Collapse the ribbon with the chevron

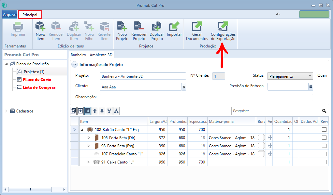[278, 14]
